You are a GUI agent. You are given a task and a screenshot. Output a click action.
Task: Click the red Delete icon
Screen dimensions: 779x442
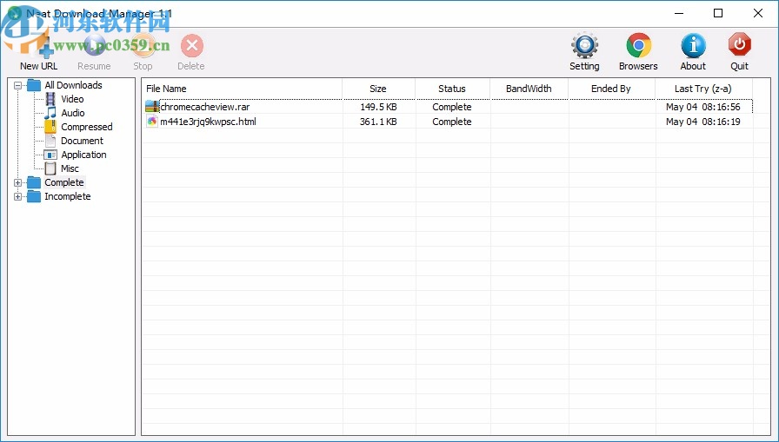coord(192,46)
